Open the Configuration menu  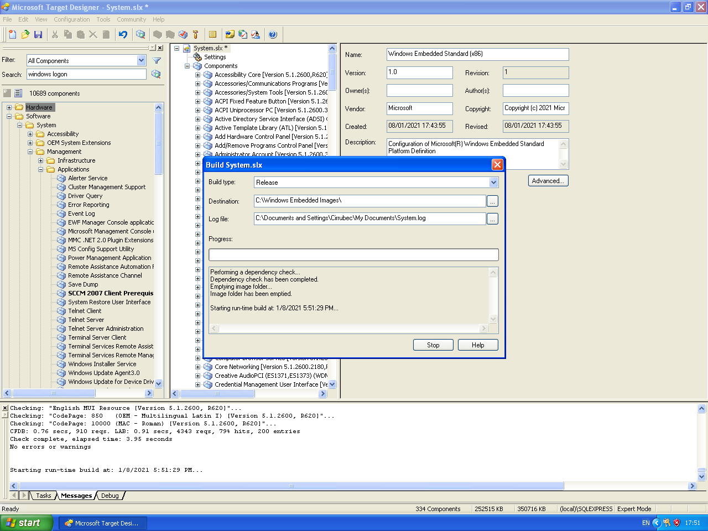click(x=71, y=19)
